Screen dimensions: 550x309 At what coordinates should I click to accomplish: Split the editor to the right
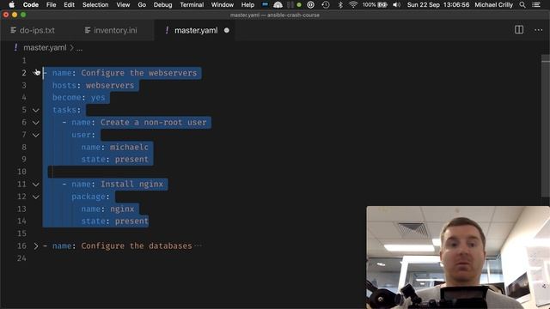click(519, 30)
